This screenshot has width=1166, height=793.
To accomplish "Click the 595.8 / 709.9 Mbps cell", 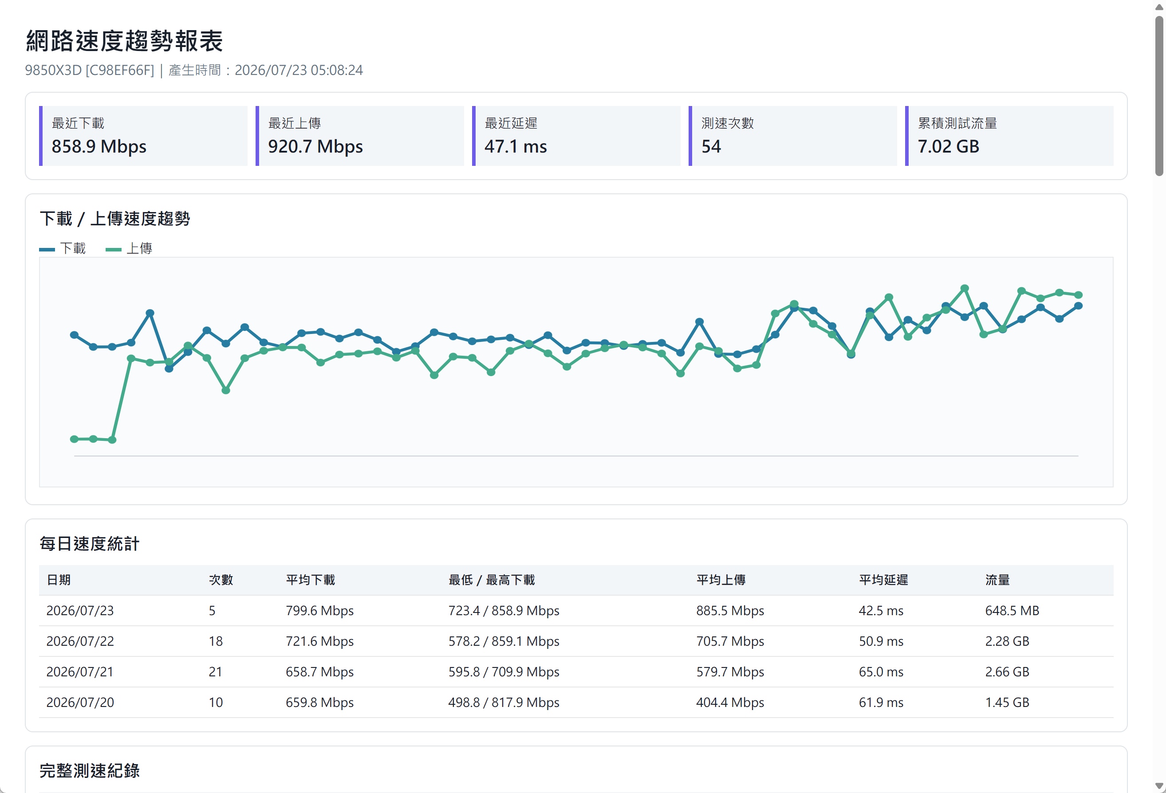I will point(504,671).
